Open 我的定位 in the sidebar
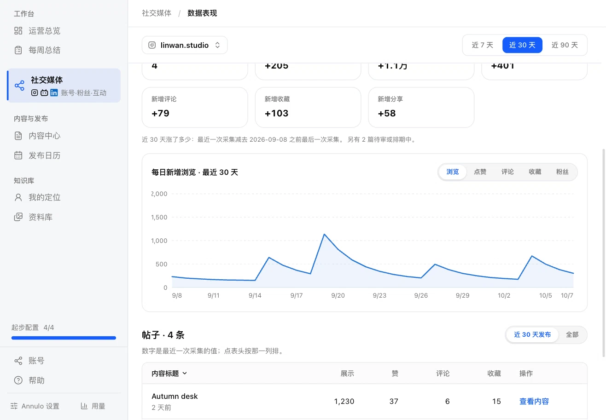This screenshot has width=606, height=420. coord(64,197)
